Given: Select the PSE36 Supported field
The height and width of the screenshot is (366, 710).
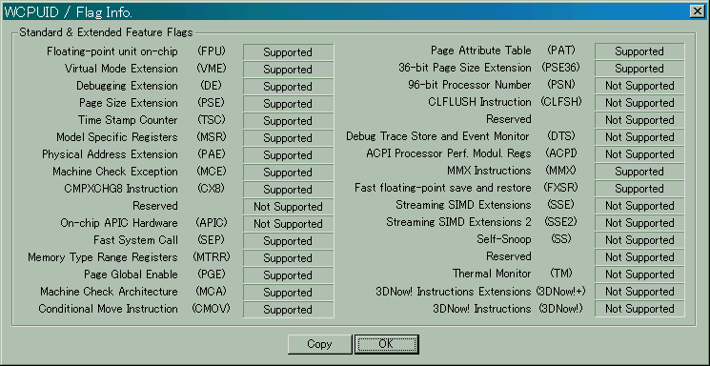Looking at the screenshot, I should pyautogui.click(x=639, y=69).
